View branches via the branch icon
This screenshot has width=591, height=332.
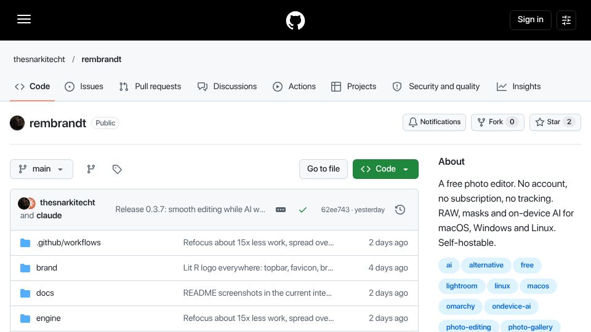[x=91, y=169]
